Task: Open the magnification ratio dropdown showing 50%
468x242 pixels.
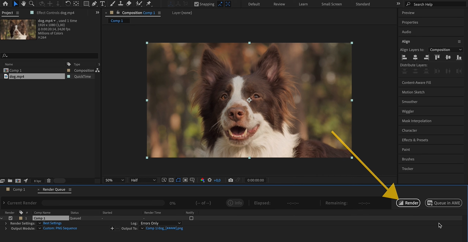Action: click(114, 180)
